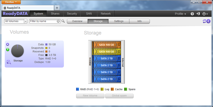Click the Global spare button

click(x=119, y=96)
